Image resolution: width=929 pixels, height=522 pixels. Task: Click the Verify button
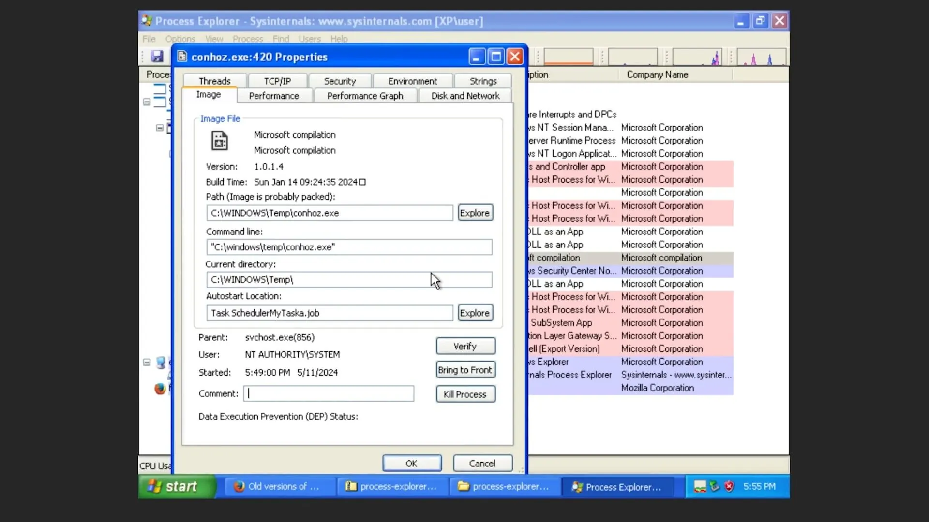click(465, 346)
